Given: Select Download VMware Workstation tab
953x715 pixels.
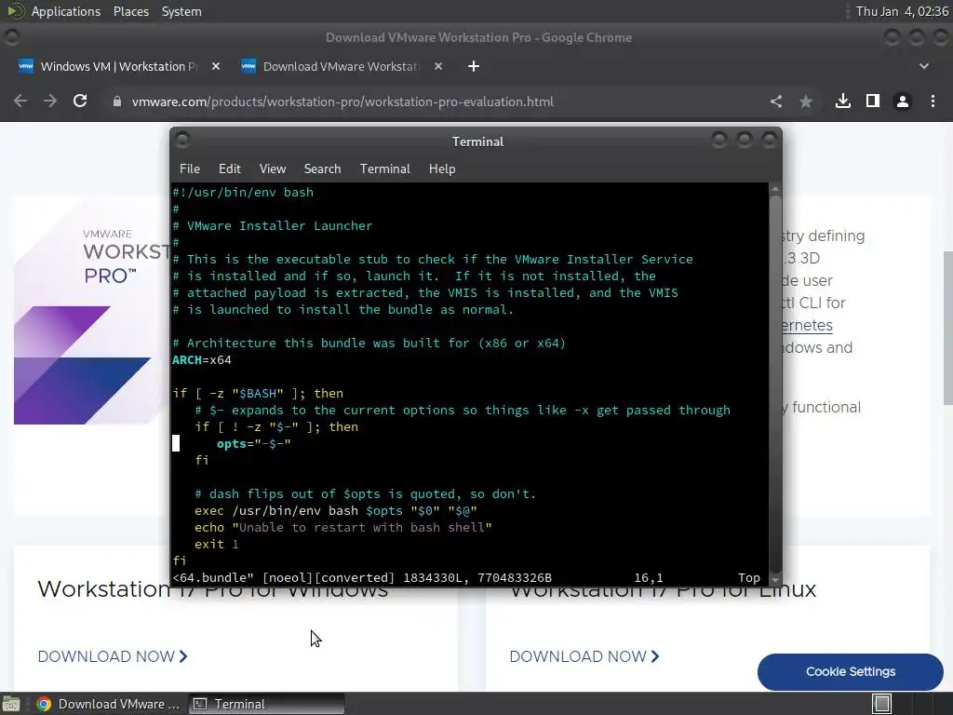Looking at the screenshot, I should (x=341, y=66).
